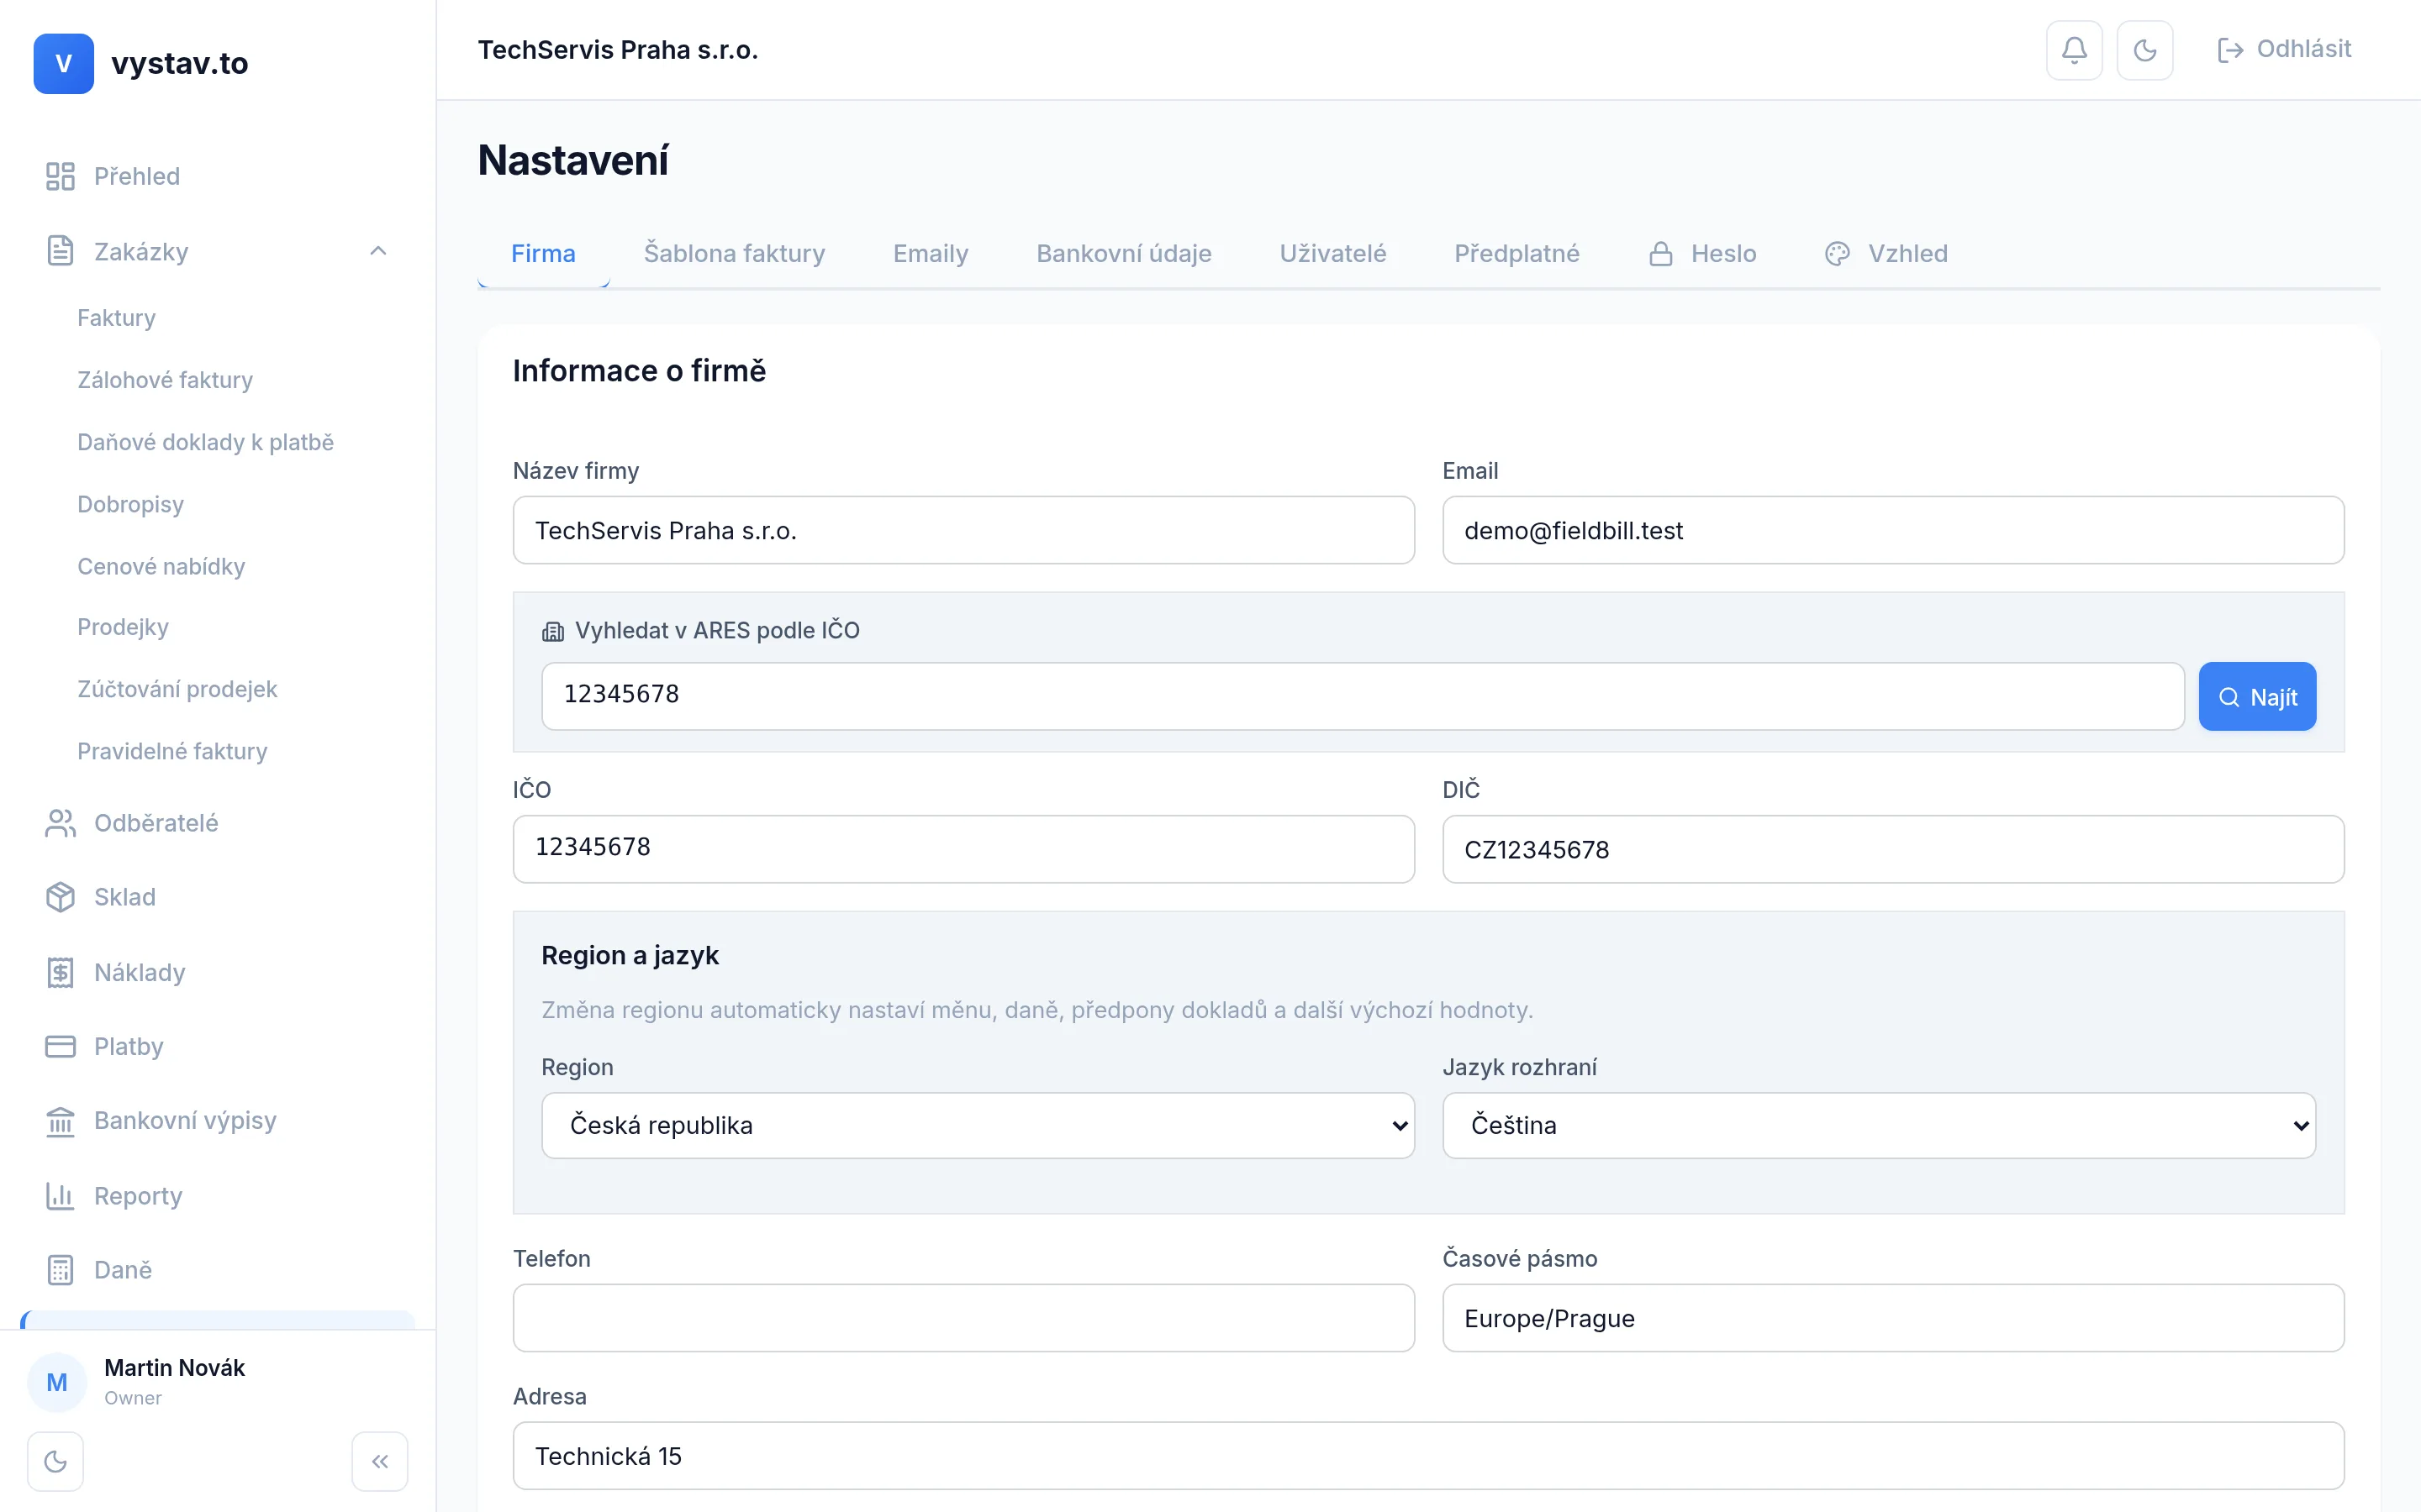
Task: Open Heslo password tab
Action: coord(1701,254)
